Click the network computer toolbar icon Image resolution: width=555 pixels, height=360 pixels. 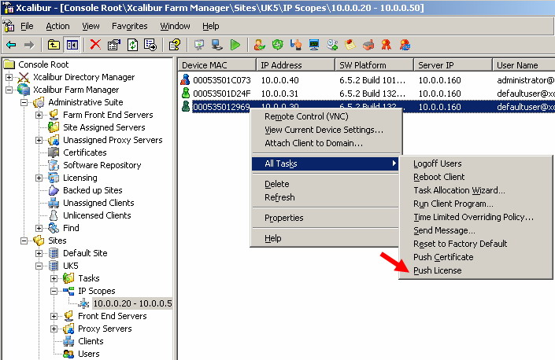coord(216,45)
